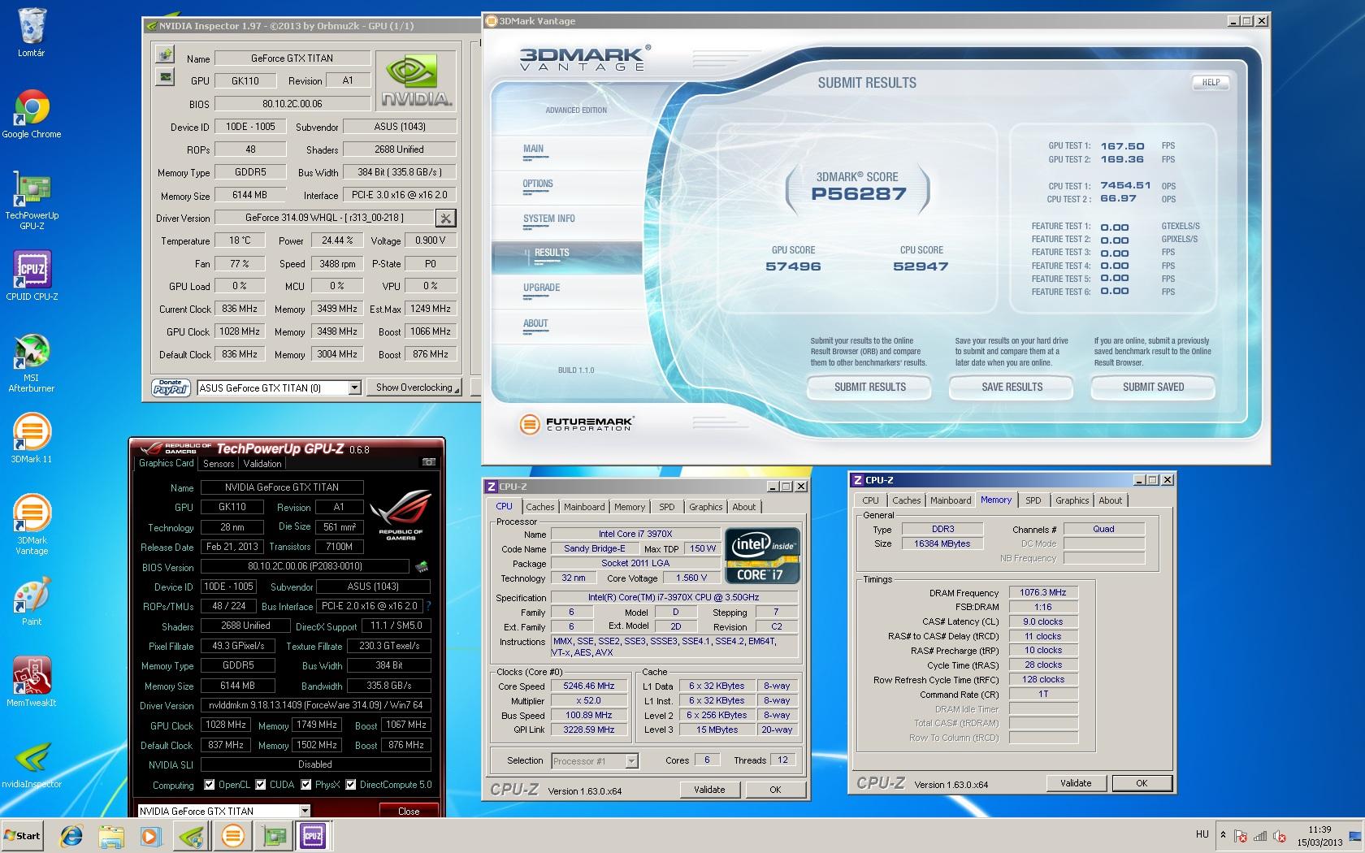Screen dimensions: 1365x853
Task: Open Windows Media Player from the taskbar
Action: [x=150, y=835]
